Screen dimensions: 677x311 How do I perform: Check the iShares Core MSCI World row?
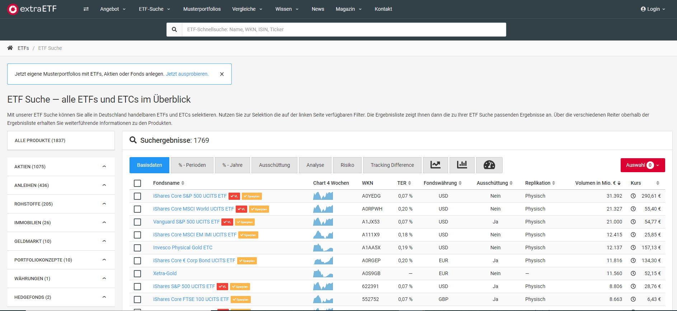tap(137, 209)
